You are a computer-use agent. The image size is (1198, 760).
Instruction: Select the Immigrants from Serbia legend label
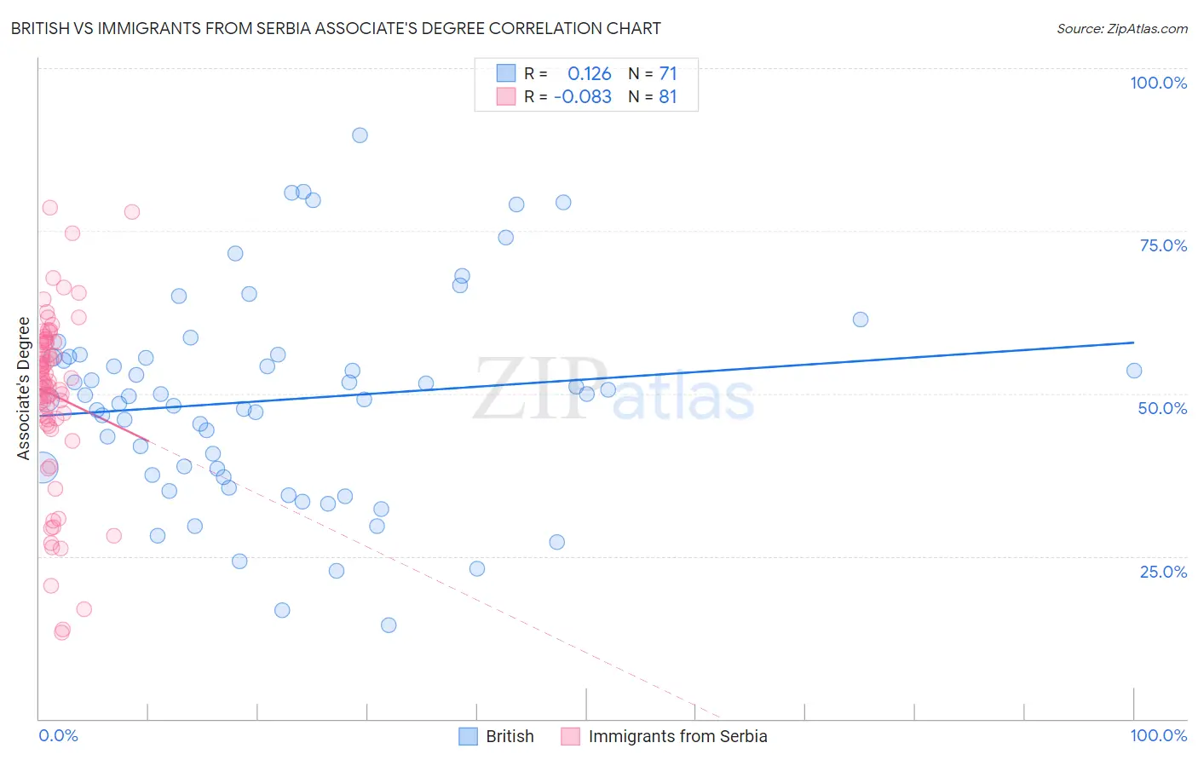[677, 736]
